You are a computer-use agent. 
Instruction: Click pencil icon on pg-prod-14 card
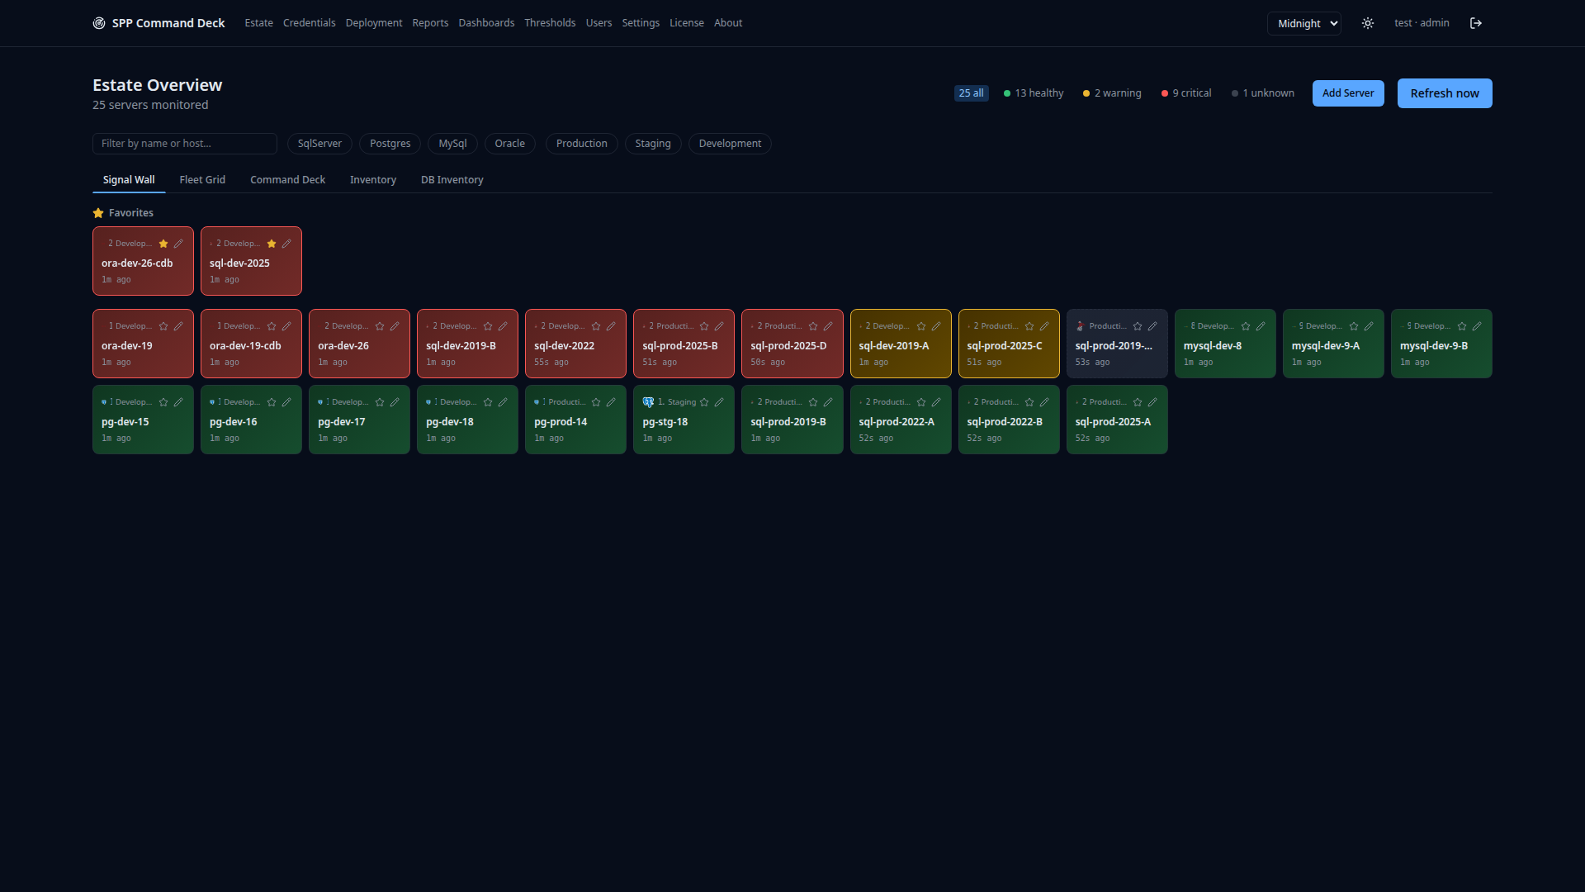tap(611, 402)
